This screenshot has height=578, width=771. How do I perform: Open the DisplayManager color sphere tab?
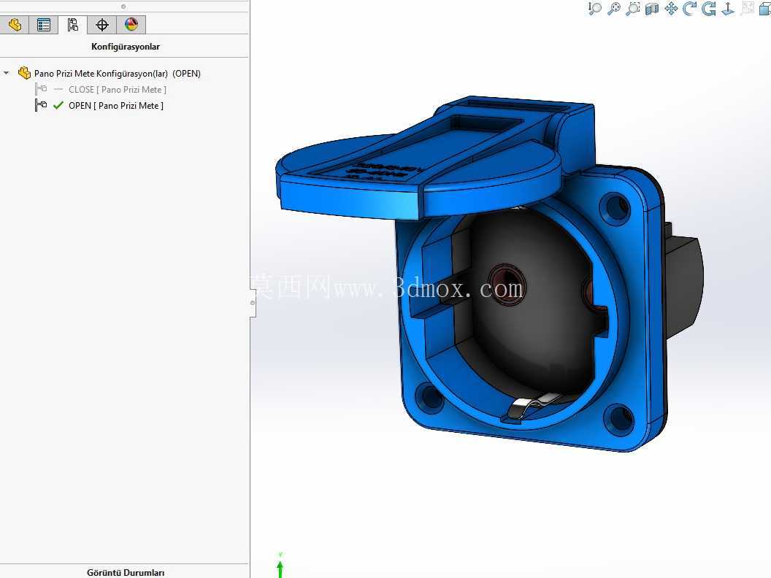(x=131, y=25)
